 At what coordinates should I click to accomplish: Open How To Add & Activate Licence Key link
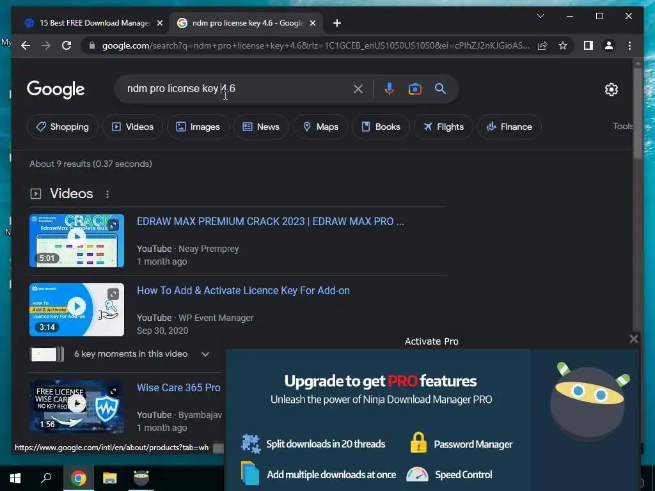point(243,291)
